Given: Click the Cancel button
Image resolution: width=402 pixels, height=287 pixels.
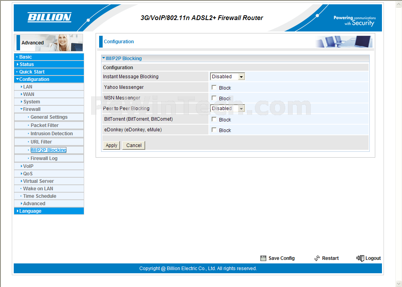Looking at the screenshot, I should coord(134,145).
